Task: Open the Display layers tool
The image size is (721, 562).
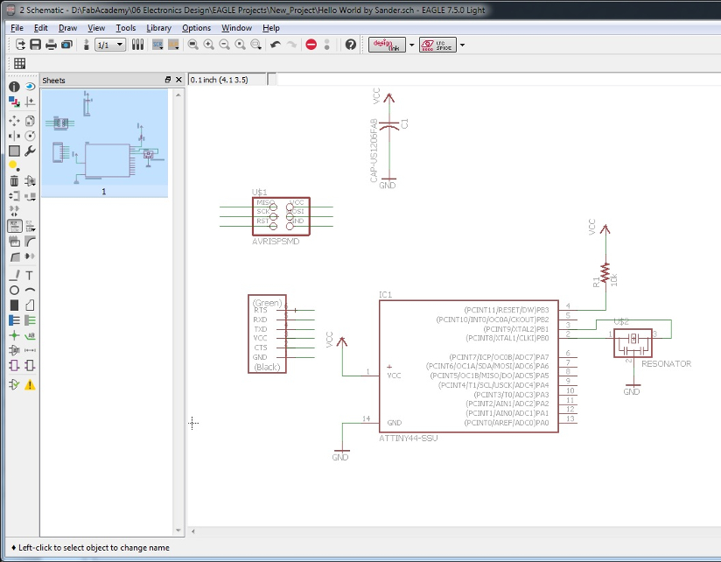Action: click(14, 102)
